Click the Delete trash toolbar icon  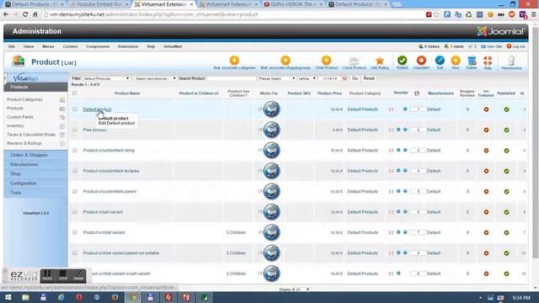point(472,61)
